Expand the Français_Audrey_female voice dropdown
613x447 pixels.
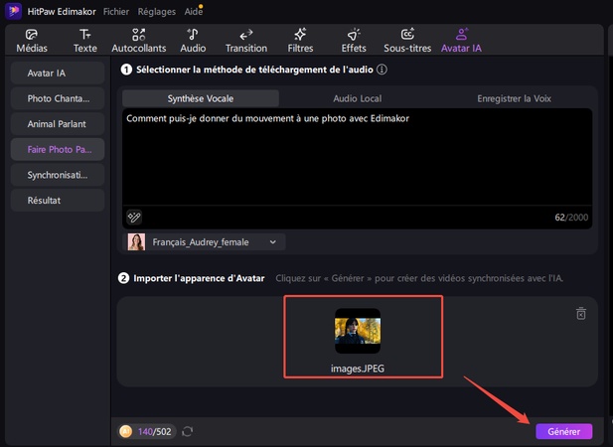pyautogui.click(x=205, y=241)
